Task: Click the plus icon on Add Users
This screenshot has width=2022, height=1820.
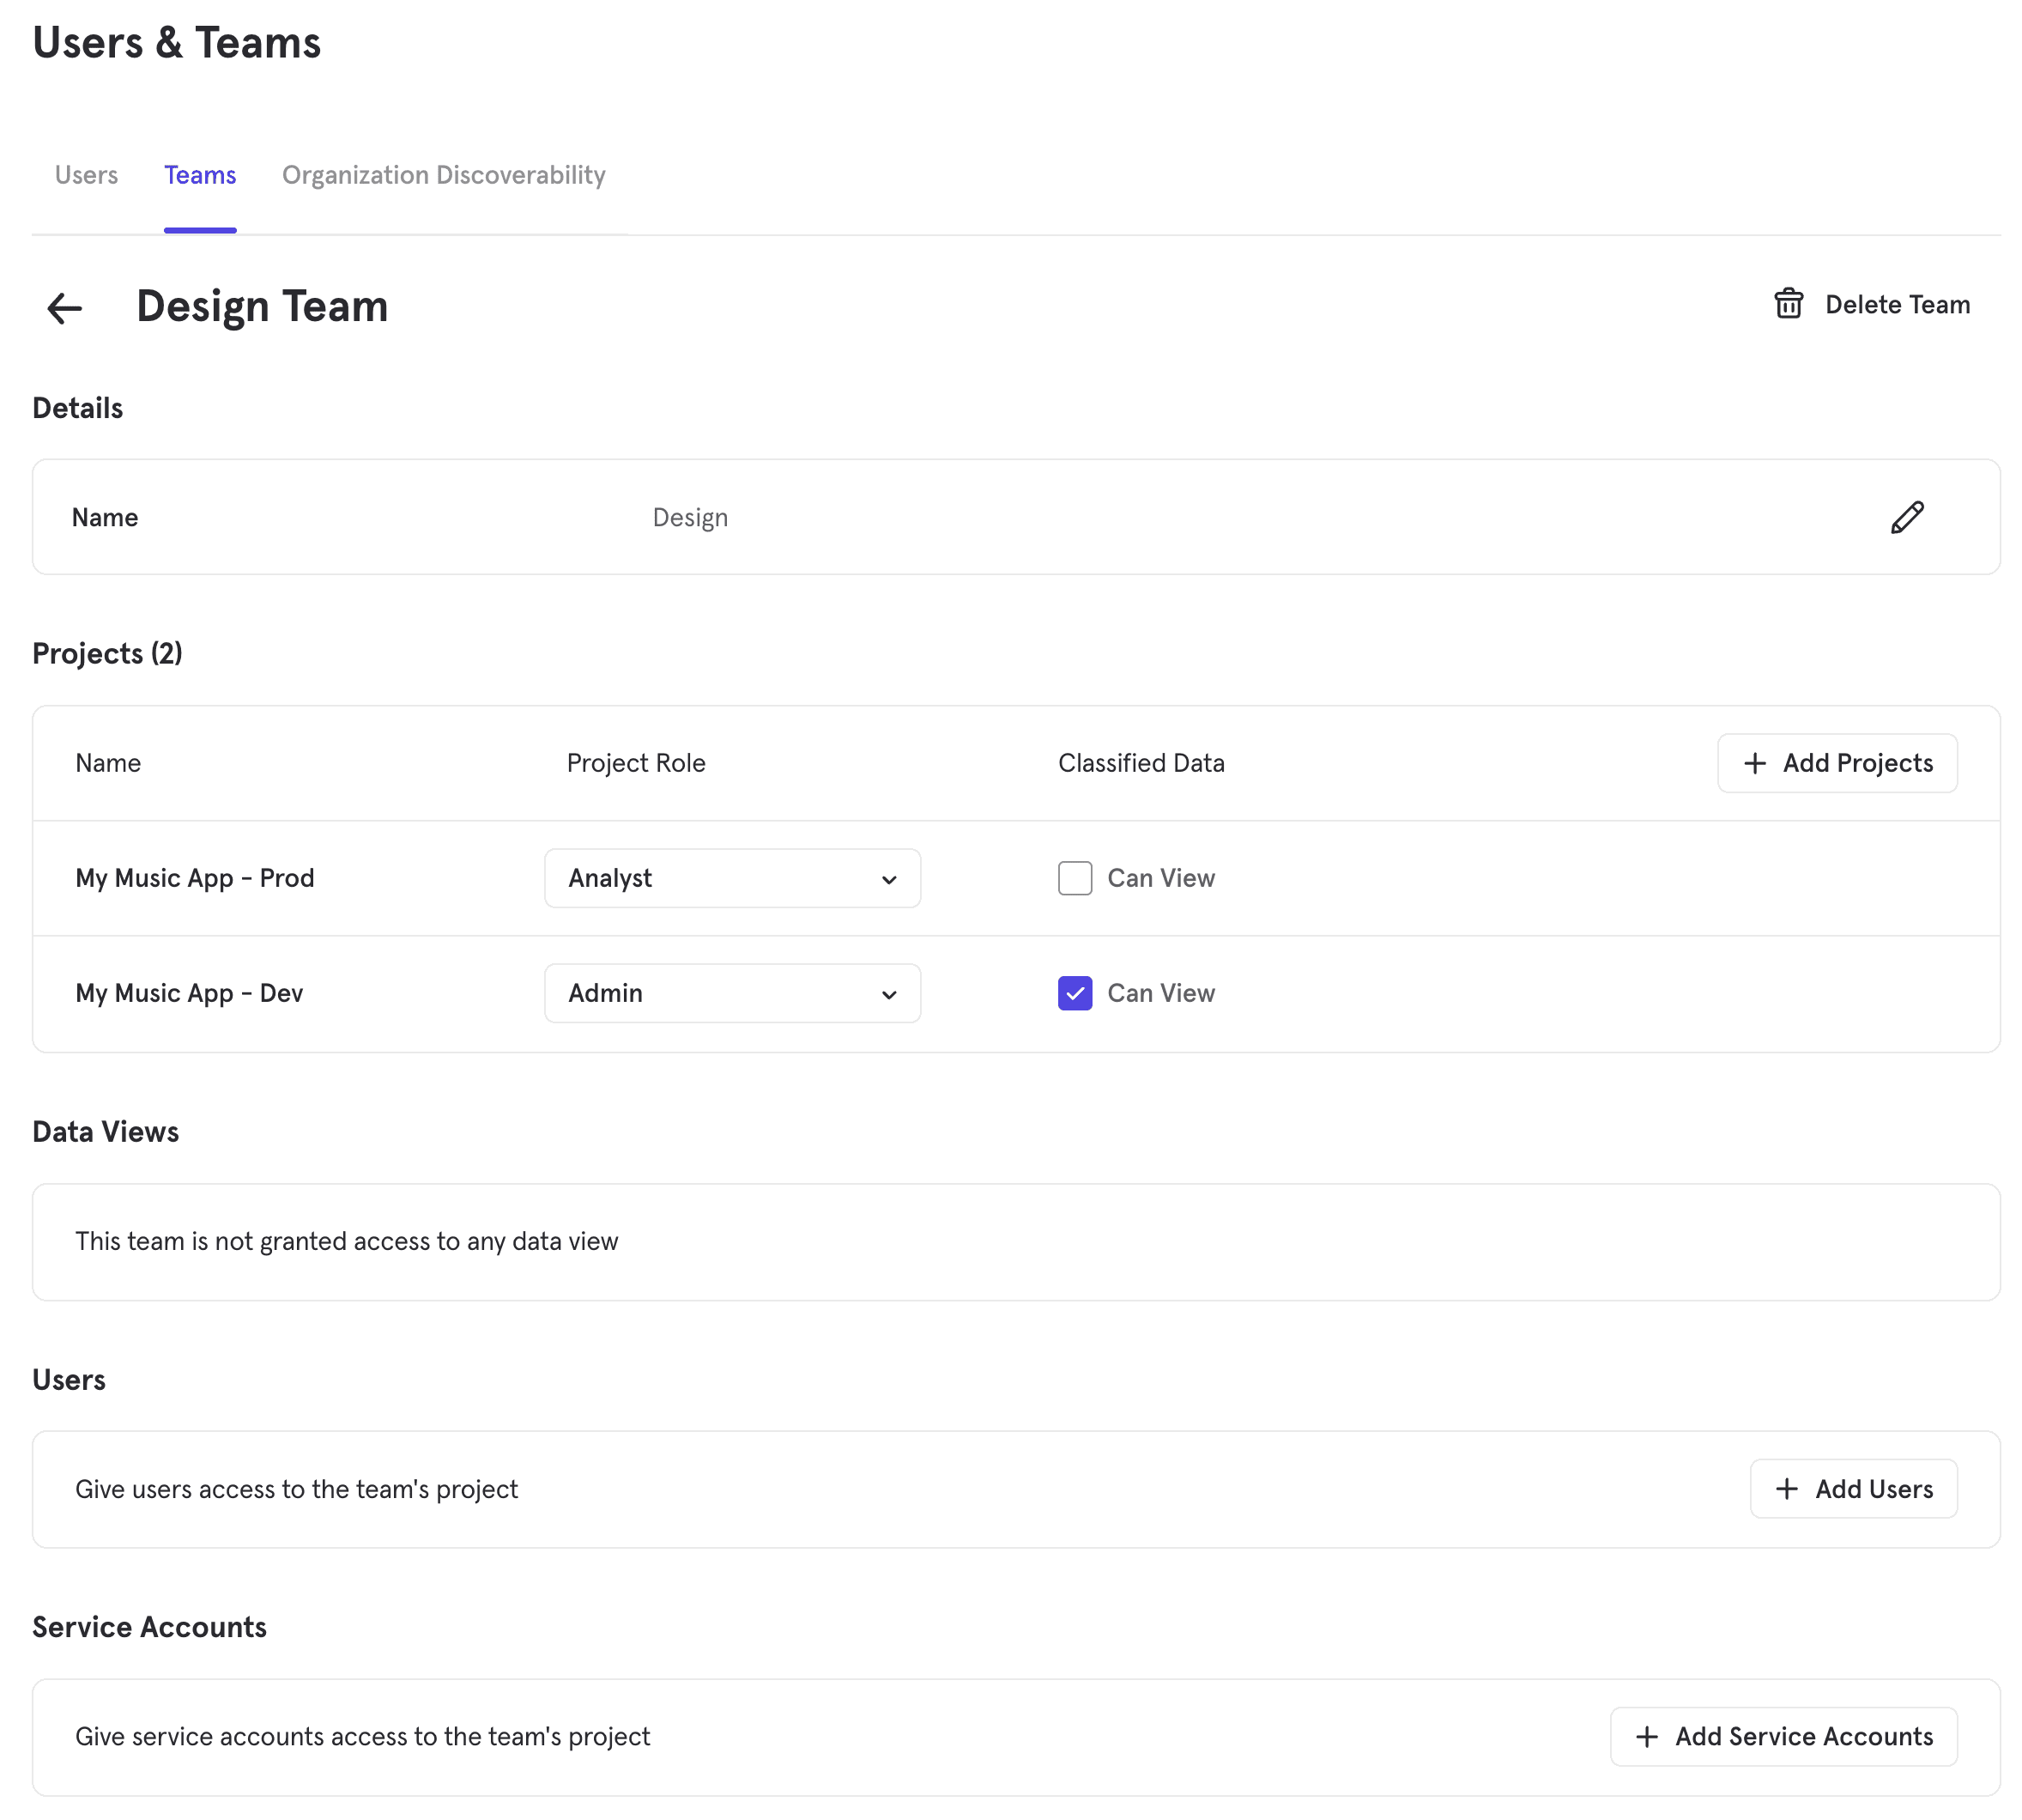Action: (x=1786, y=1489)
